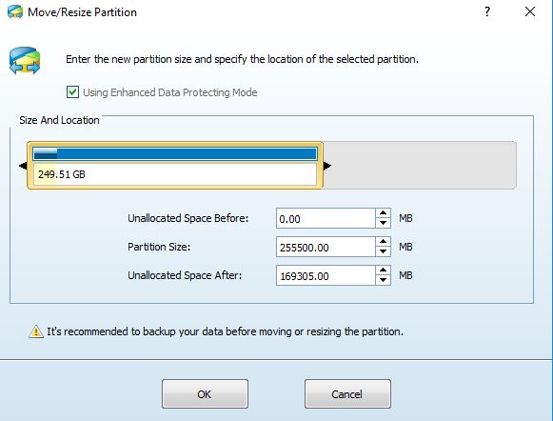
Task: Click the Unallocated Space After value field
Action: (x=326, y=275)
